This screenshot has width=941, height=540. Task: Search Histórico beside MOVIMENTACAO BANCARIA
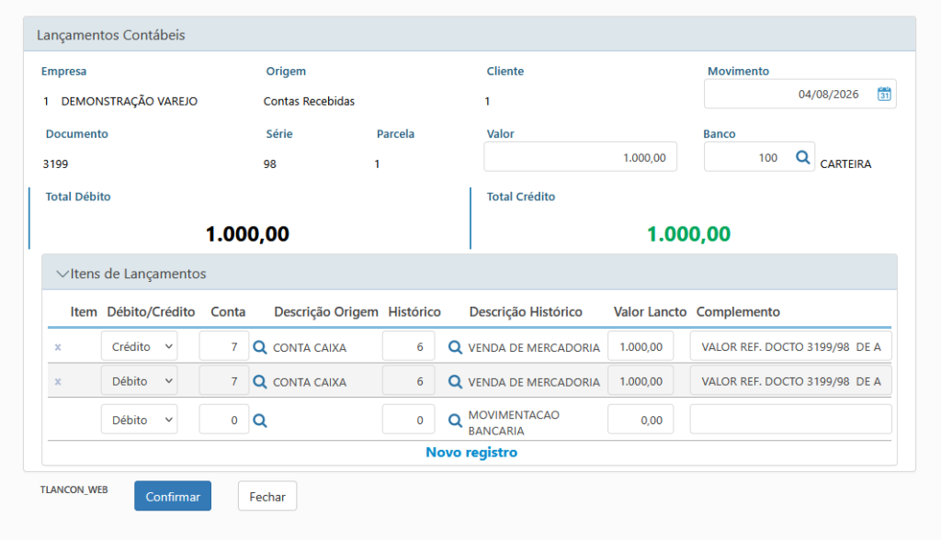tap(456, 420)
